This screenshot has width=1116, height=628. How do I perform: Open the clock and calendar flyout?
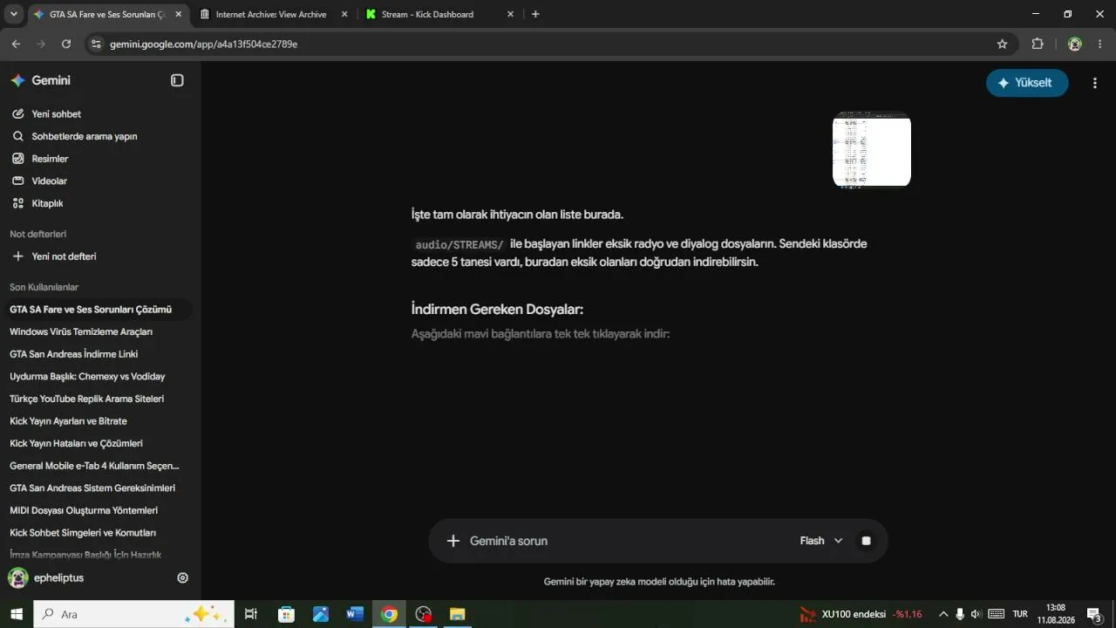[x=1056, y=614]
